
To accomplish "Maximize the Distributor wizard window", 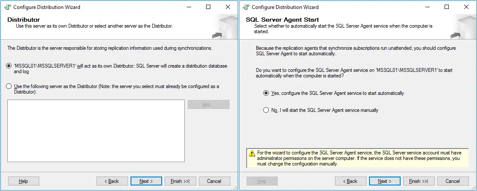I will (x=208, y=7).
